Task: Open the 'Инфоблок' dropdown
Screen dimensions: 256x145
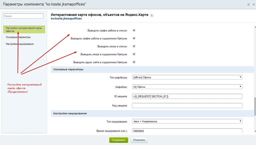Action: (187, 87)
